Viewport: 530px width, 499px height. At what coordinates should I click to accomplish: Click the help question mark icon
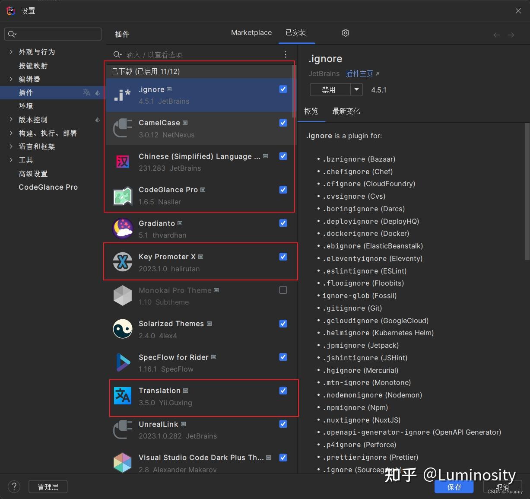click(x=14, y=486)
